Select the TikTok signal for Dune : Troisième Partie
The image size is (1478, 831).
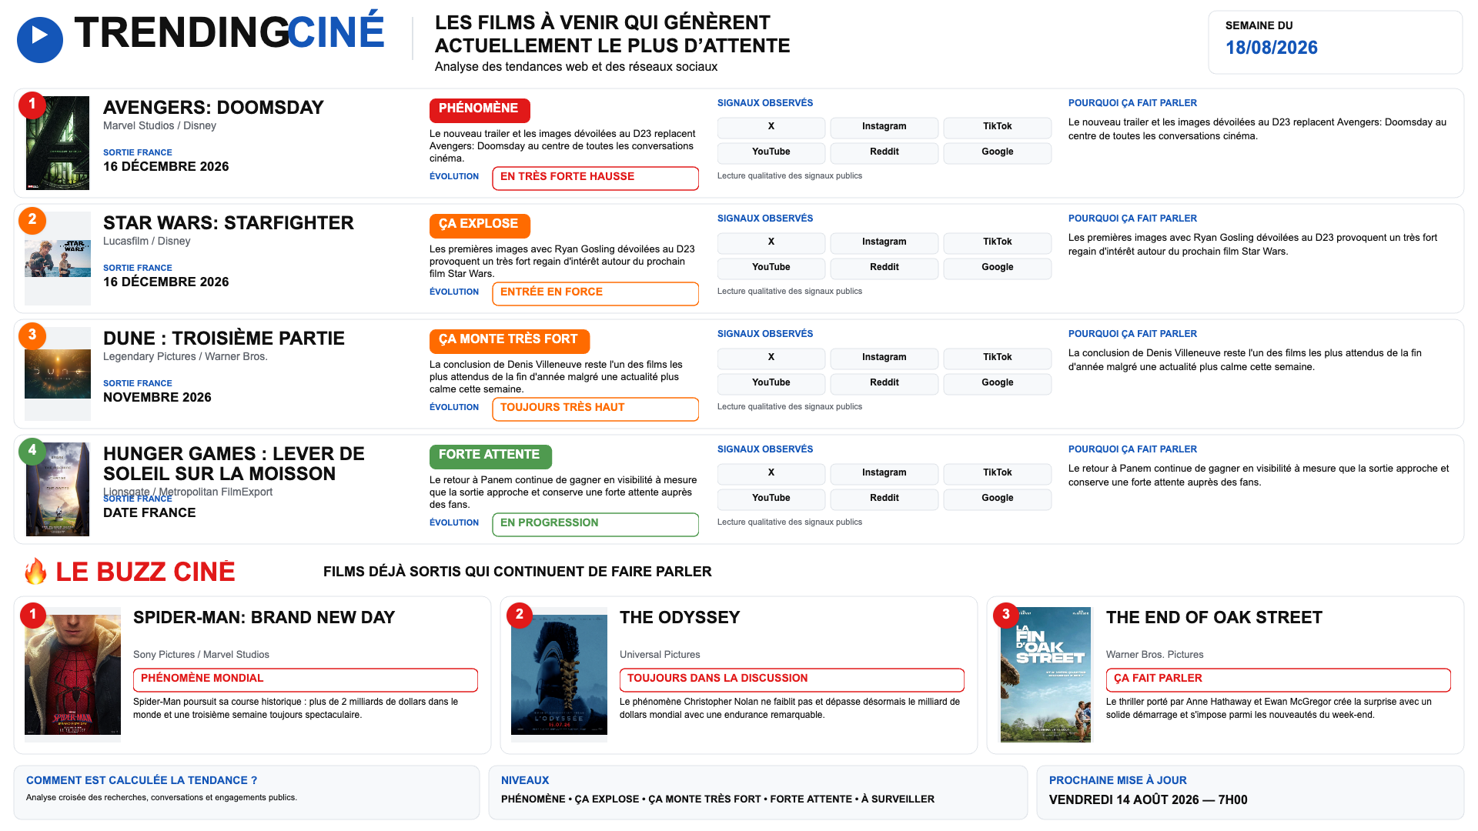point(998,358)
